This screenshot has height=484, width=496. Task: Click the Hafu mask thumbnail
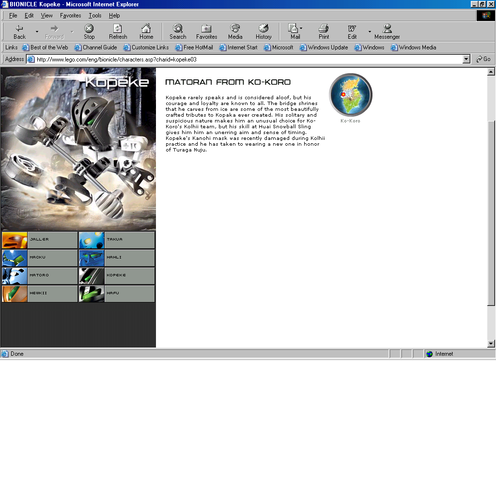92,294
